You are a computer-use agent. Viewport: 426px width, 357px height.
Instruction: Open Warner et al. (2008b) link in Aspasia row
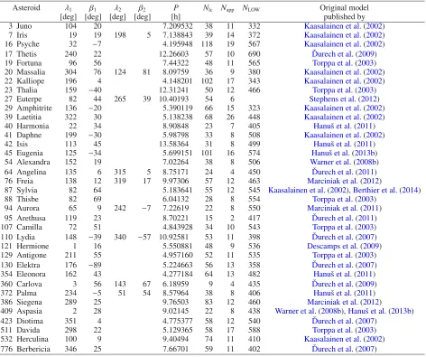click(x=310, y=311)
